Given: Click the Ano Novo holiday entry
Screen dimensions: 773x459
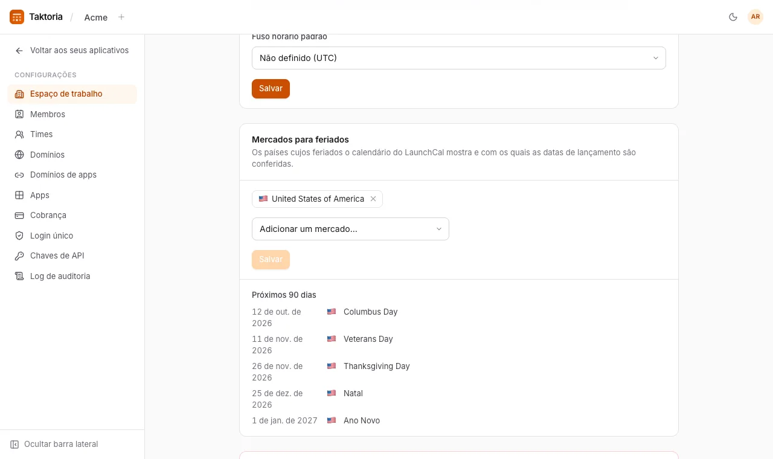Looking at the screenshot, I should tap(459, 420).
